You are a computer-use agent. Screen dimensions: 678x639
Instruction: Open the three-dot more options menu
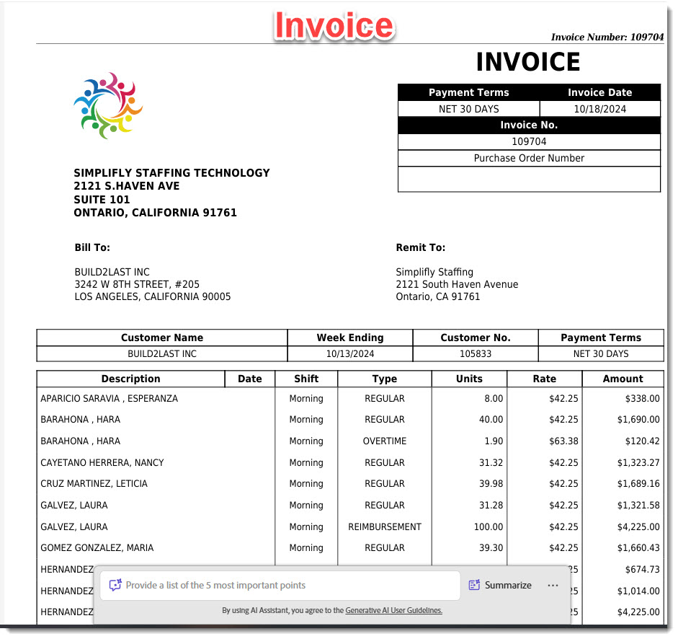tap(553, 586)
